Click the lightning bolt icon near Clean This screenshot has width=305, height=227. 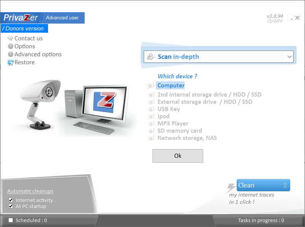click(x=231, y=188)
